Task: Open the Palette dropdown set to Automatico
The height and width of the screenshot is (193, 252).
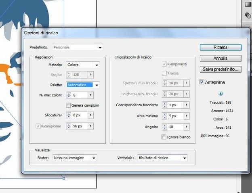Action: 97,85
